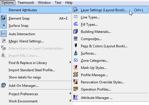Select Magic Wand Settings... text
Image resolution: width=149 pixels, height=105 pixels.
pos(26,41)
